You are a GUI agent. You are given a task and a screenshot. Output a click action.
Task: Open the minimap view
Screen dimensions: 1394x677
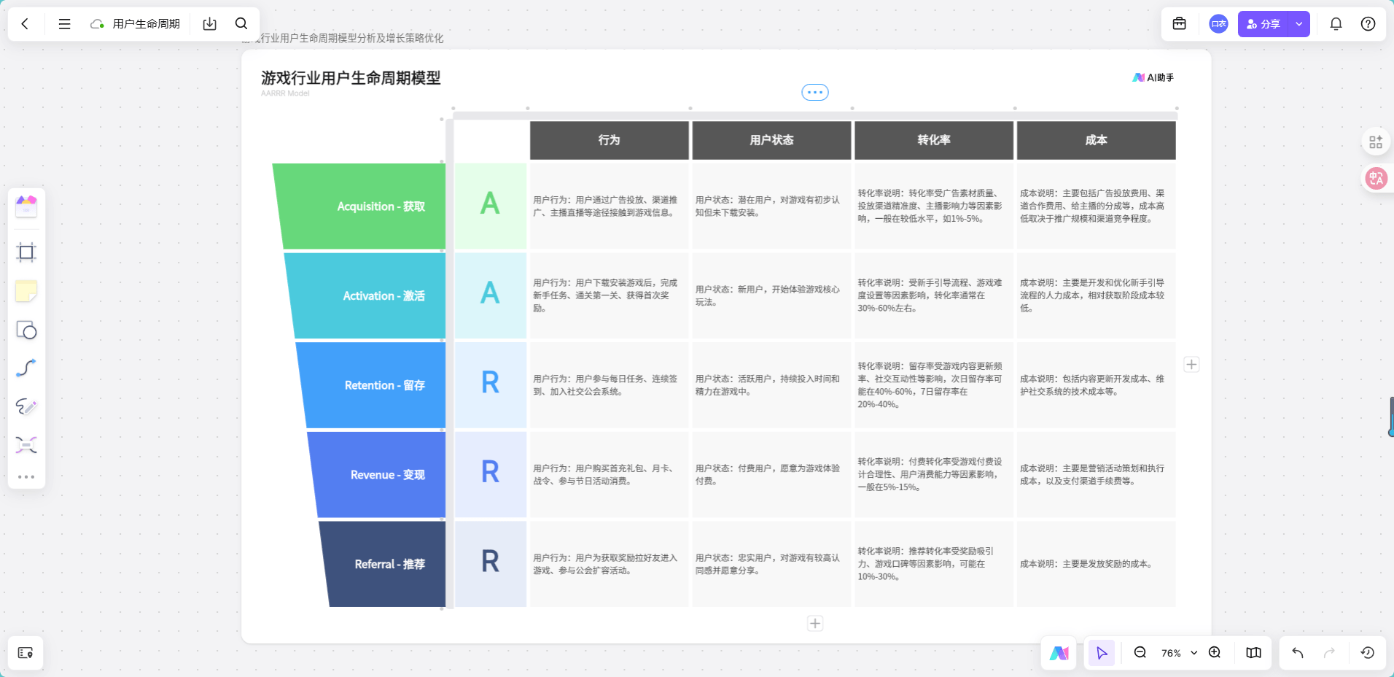(1253, 653)
